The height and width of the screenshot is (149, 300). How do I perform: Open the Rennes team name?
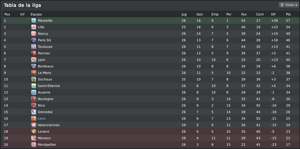point(44,53)
